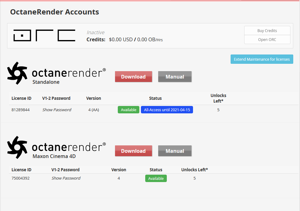Click the Status header in Standalone table

tap(155, 98)
